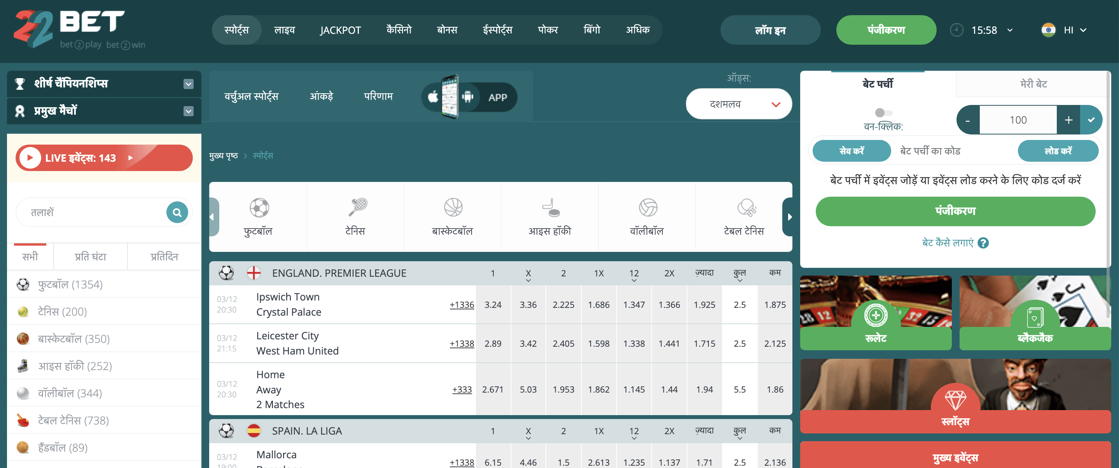
Task: Click the Spain flag in La Liga header
Action: pyautogui.click(x=253, y=431)
